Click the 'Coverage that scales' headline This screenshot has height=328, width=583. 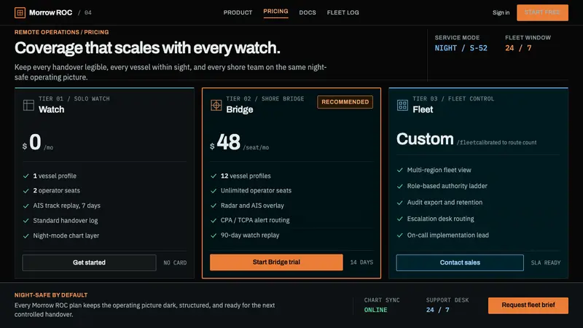pyautogui.click(x=147, y=48)
